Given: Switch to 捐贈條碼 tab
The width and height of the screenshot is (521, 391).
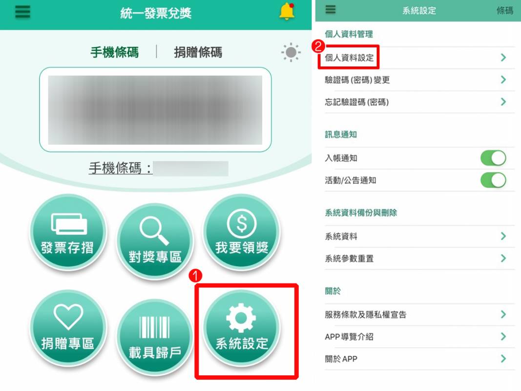Looking at the screenshot, I should [198, 52].
